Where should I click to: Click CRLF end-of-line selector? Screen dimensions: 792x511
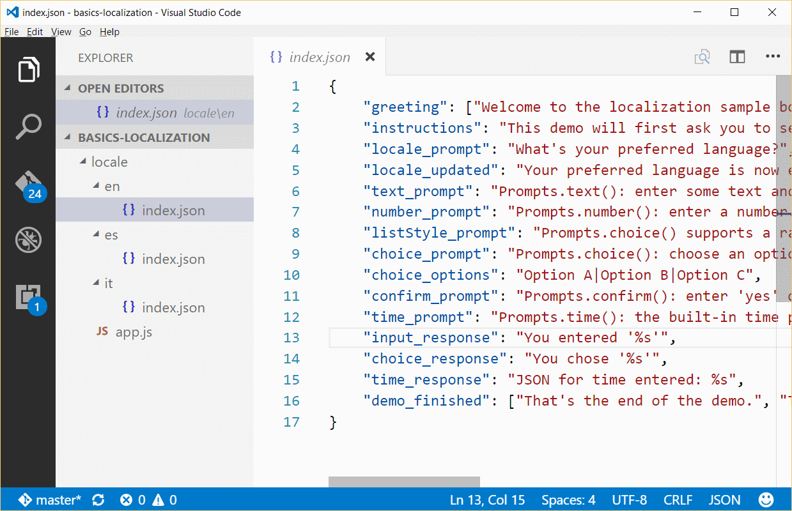(678, 500)
